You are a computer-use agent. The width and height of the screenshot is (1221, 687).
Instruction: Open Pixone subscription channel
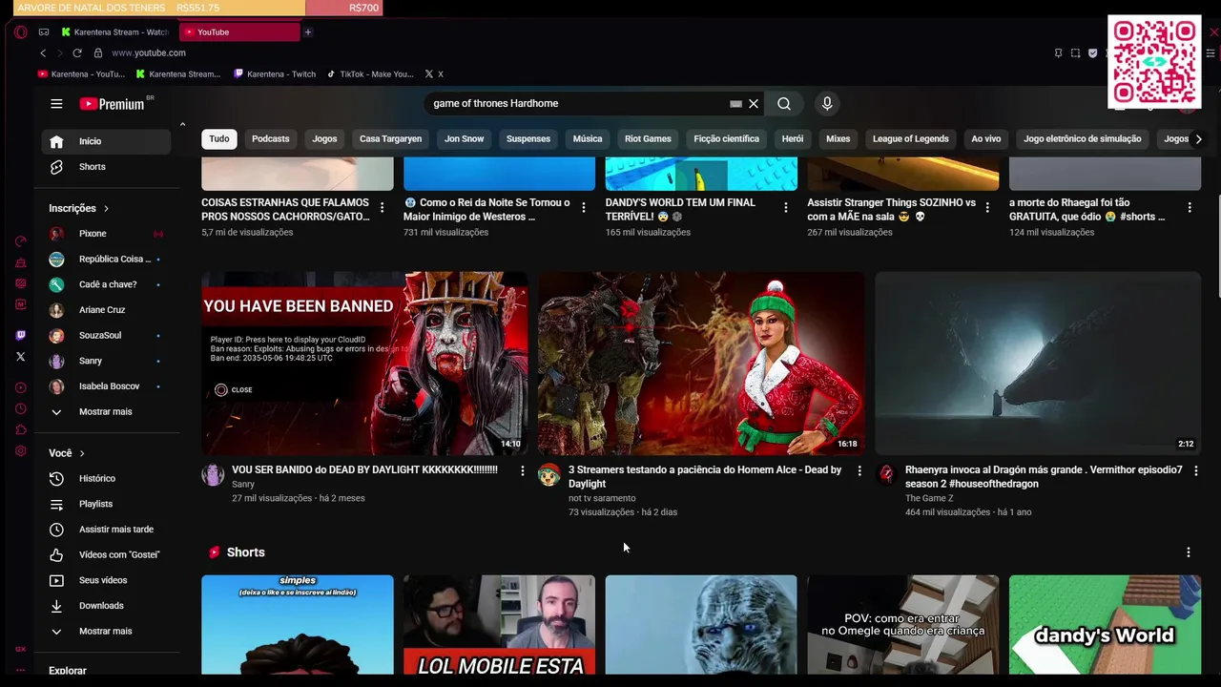point(107,234)
